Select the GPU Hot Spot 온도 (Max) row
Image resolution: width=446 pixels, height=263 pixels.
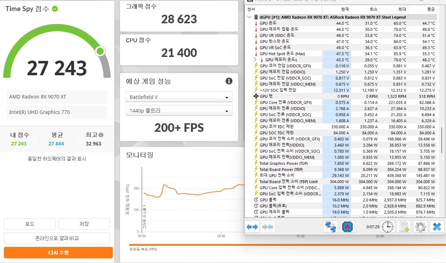pyautogui.click(x=341, y=54)
